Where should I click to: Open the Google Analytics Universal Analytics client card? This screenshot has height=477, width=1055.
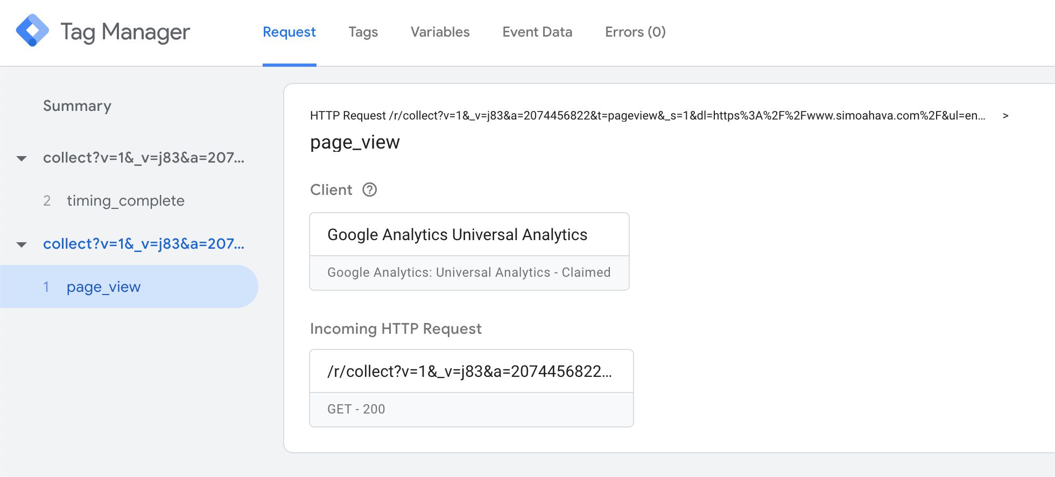point(469,251)
